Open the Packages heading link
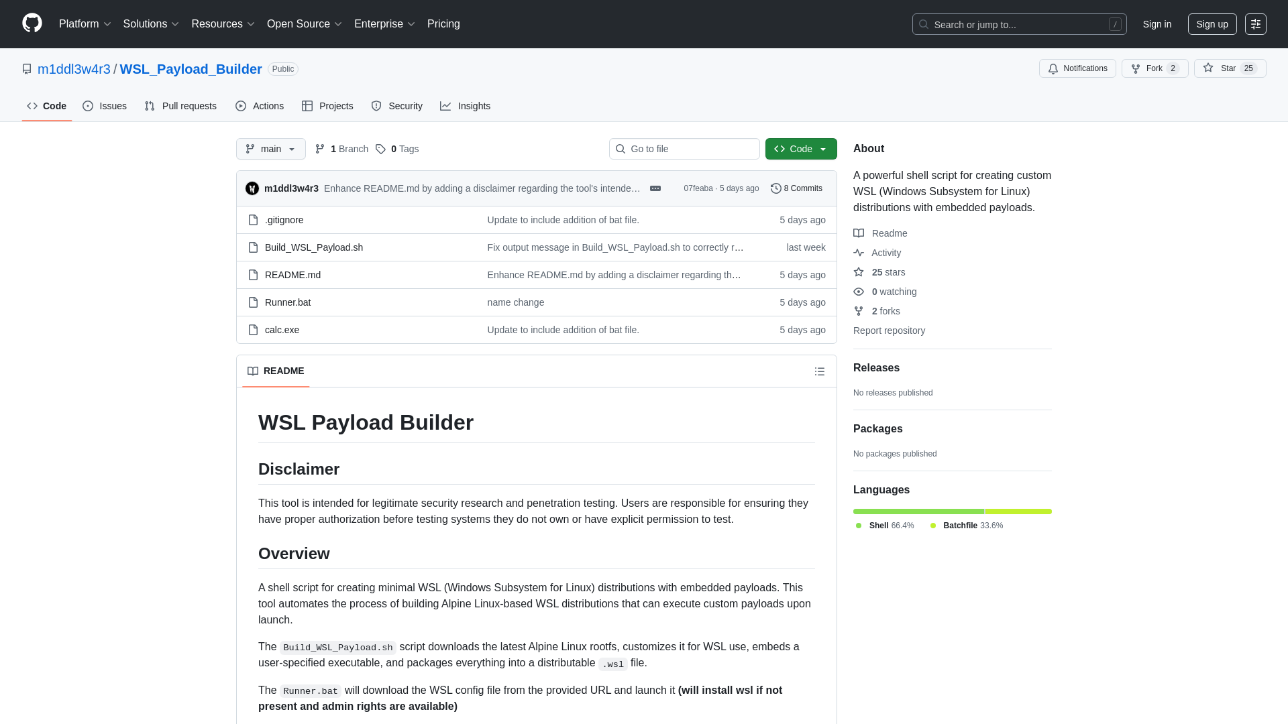The width and height of the screenshot is (1288, 724). (x=877, y=429)
